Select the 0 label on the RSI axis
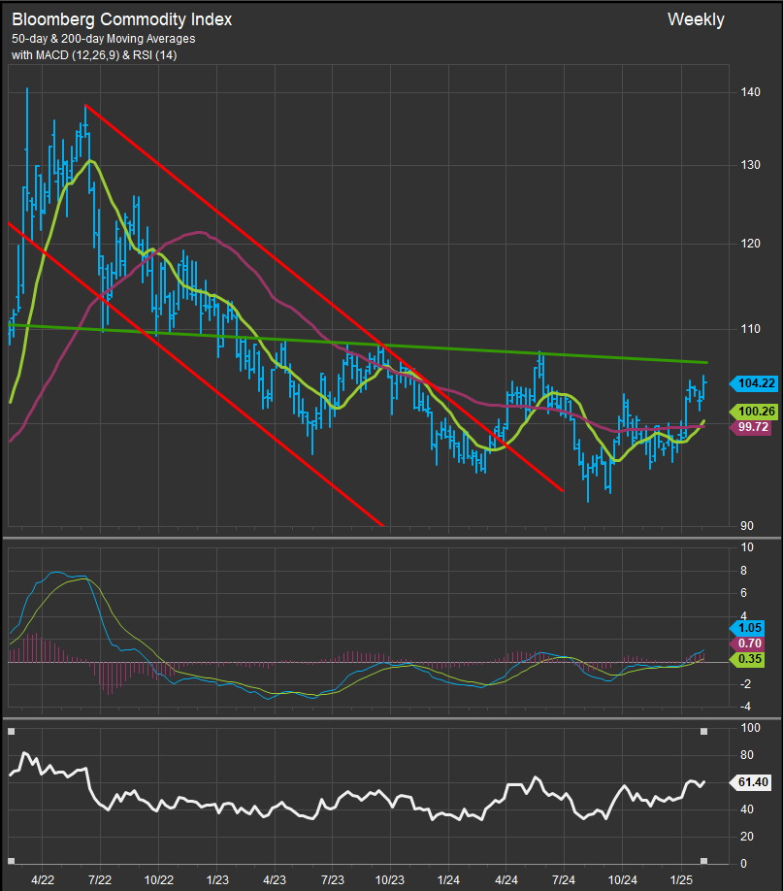 (744, 864)
